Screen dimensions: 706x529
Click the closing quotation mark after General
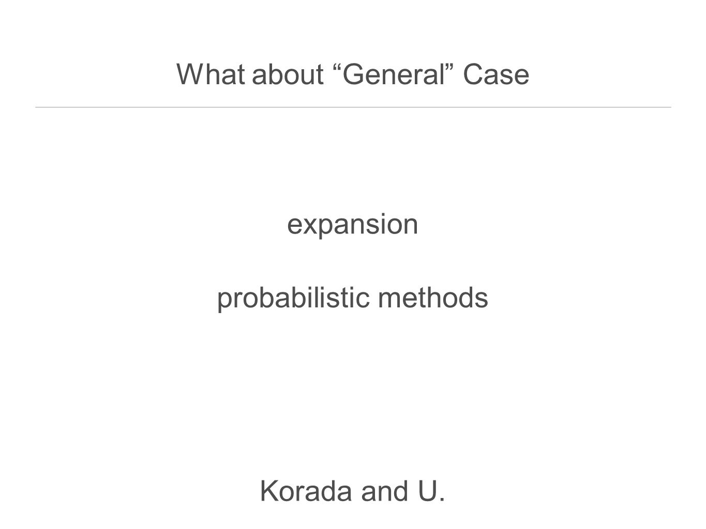pos(450,68)
